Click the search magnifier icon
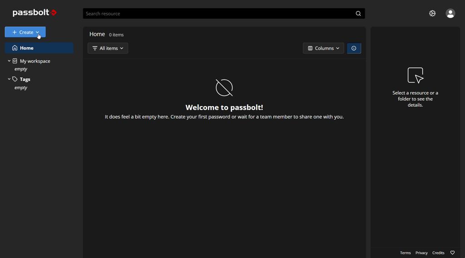465x258 pixels. (358, 13)
